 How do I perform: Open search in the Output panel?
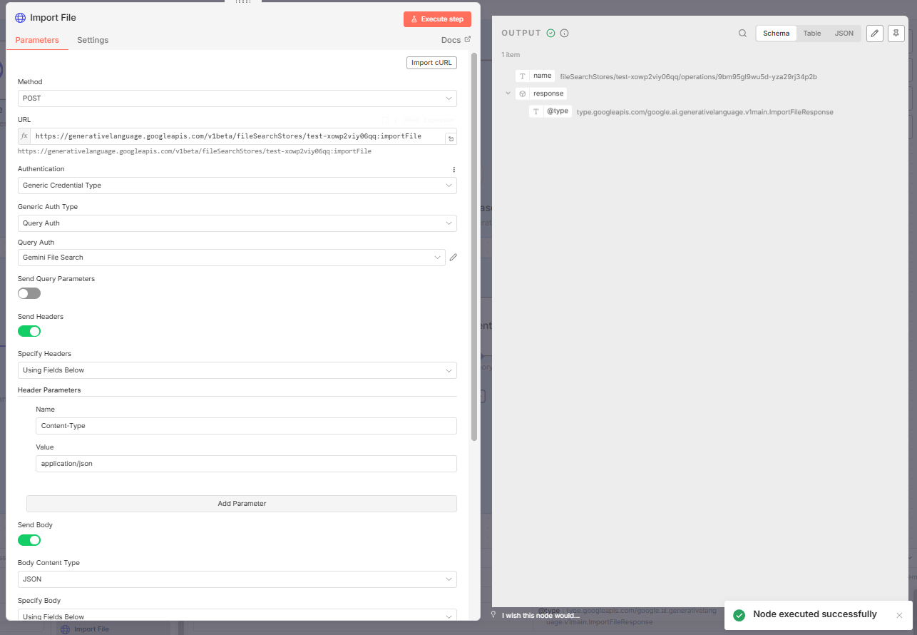click(x=742, y=34)
